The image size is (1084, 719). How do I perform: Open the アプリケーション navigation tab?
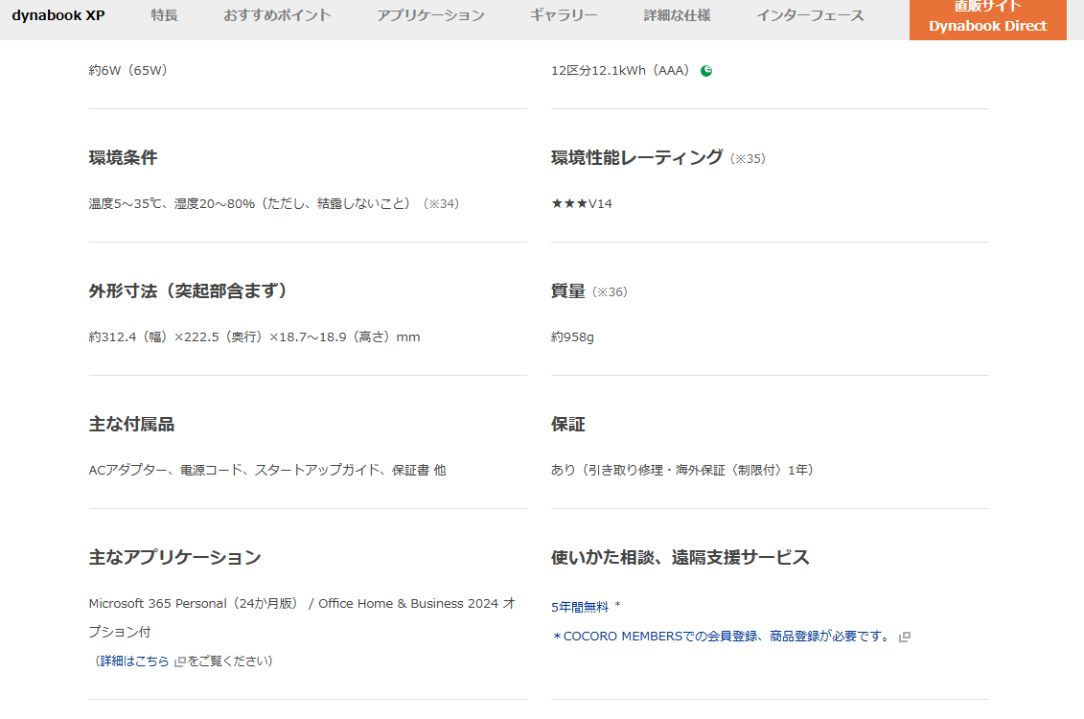point(430,15)
